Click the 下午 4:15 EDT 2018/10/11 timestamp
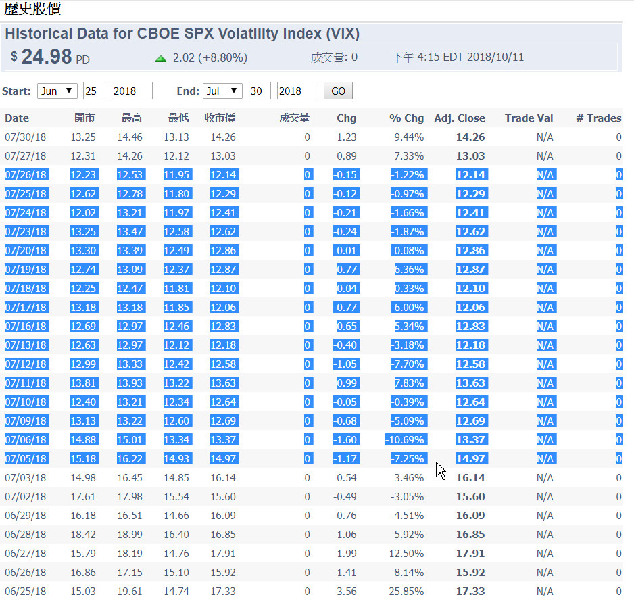 [458, 57]
